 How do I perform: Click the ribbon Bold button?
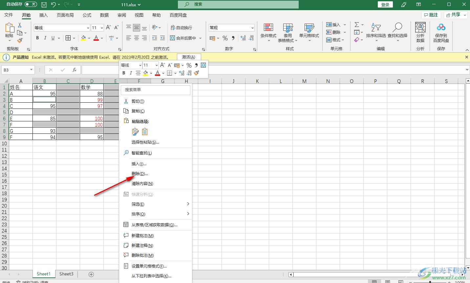tap(37, 38)
